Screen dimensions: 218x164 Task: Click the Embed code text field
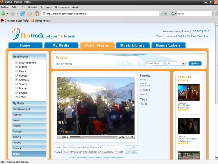(93, 152)
